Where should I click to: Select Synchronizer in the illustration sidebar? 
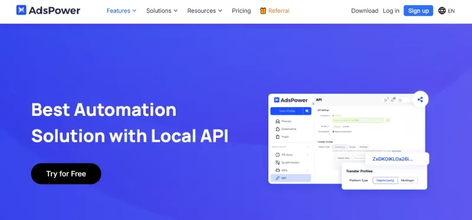291,163
